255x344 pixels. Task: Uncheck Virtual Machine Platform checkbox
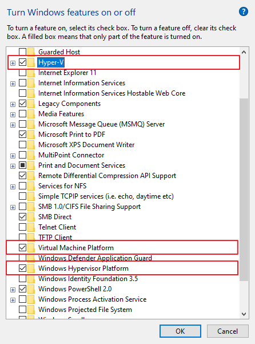[22, 248]
